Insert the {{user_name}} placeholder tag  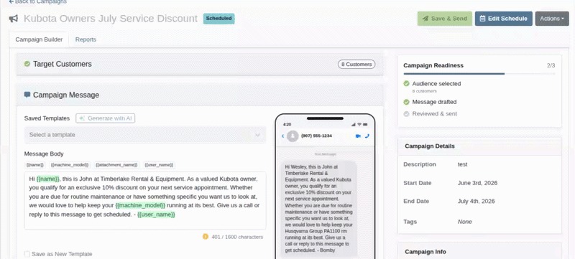point(159,165)
